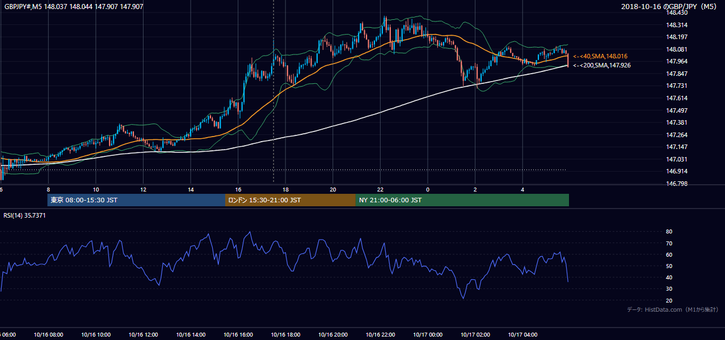Click the RSI(14) 35.7371 indicator label
This screenshot has width=725, height=340.
(x=25, y=215)
